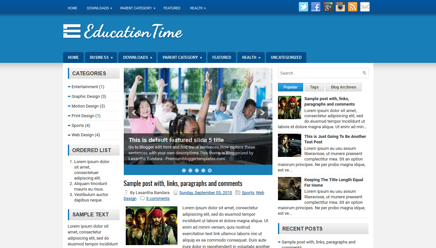This screenshot has height=248, width=436.
Task: Expand PARENT CATEGORY in the top bar
Action: coord(138,8)
